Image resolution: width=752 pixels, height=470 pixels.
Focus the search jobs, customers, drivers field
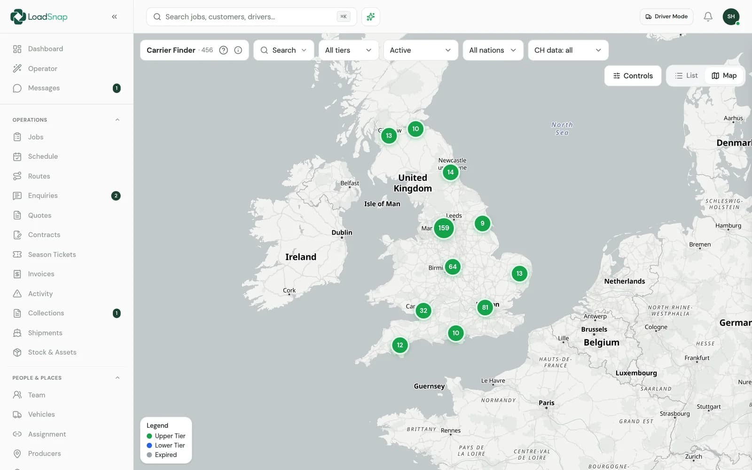251,17
